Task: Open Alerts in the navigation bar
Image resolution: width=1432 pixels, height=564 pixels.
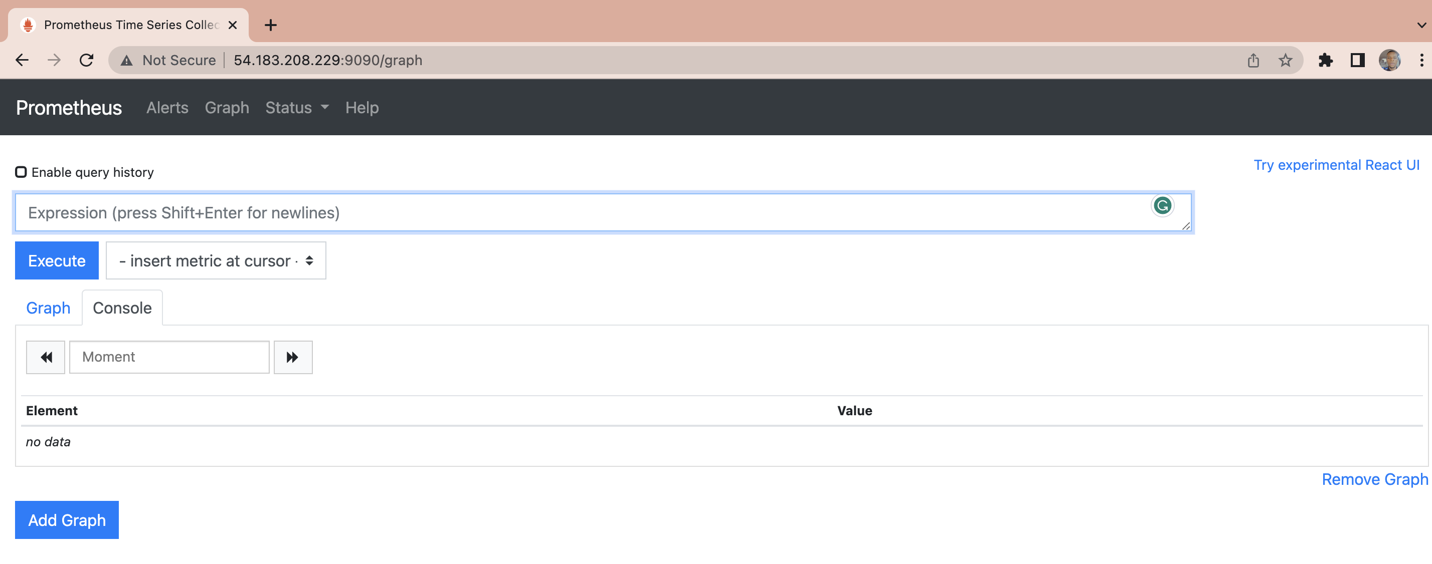Action: tap(167, 108)
